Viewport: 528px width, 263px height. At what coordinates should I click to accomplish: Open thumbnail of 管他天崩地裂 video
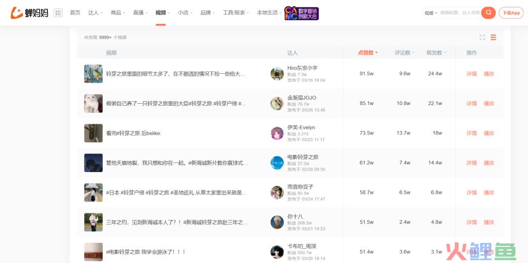93,163
